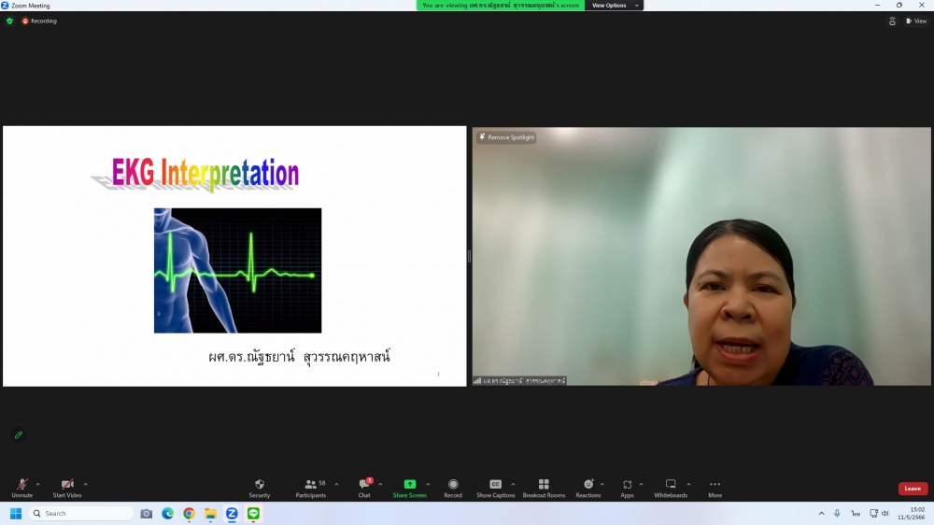The width and height of the screenshot is (934, 525).
Task: Click the Windows taskbar Search box
Action: [x=82, y=514]
